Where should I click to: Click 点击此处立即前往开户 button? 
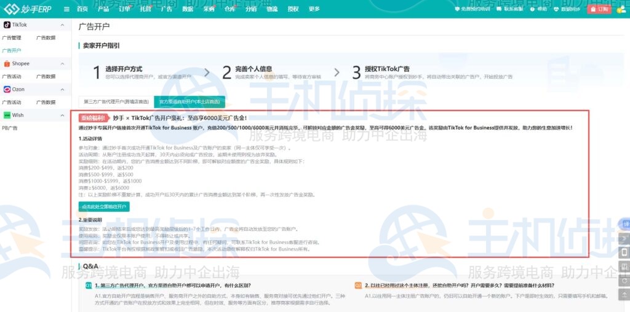pos(104,206)
